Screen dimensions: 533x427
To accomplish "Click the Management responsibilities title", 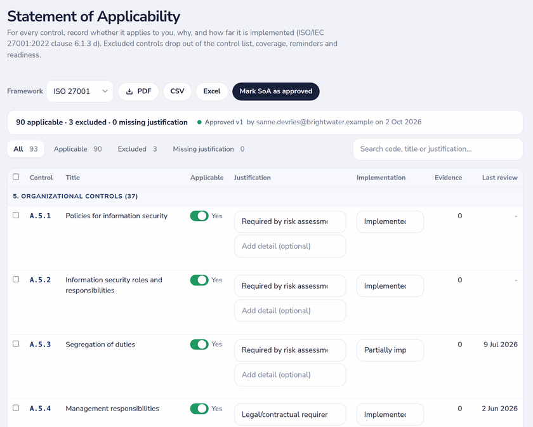I will [112, 409].
